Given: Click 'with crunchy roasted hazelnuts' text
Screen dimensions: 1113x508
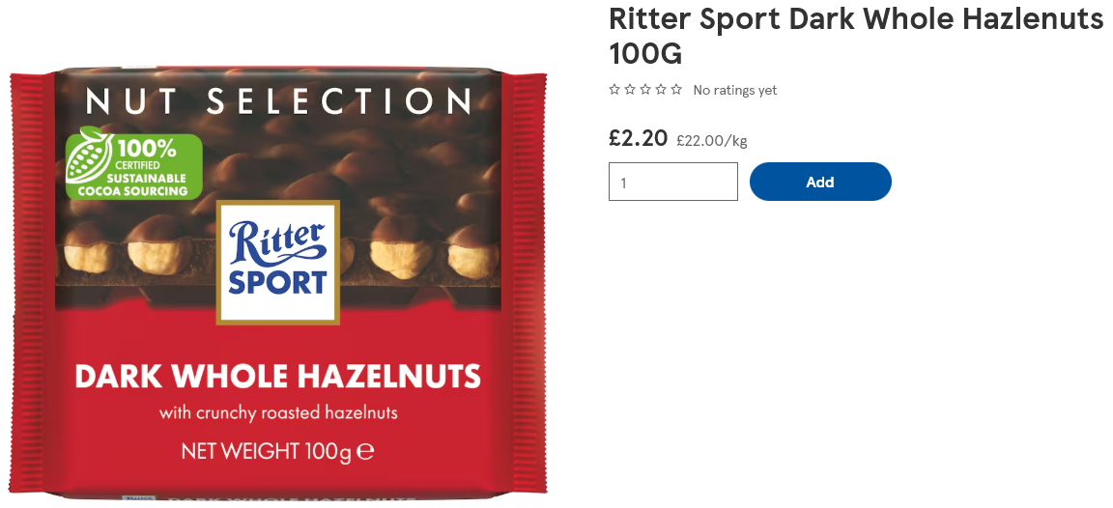Looking at the screenshot, I should pos(277,412).
